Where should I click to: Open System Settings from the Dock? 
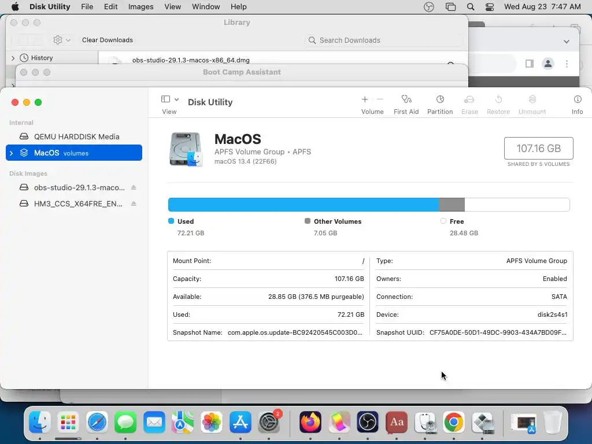pyautogui.click(x=269, y=422)
